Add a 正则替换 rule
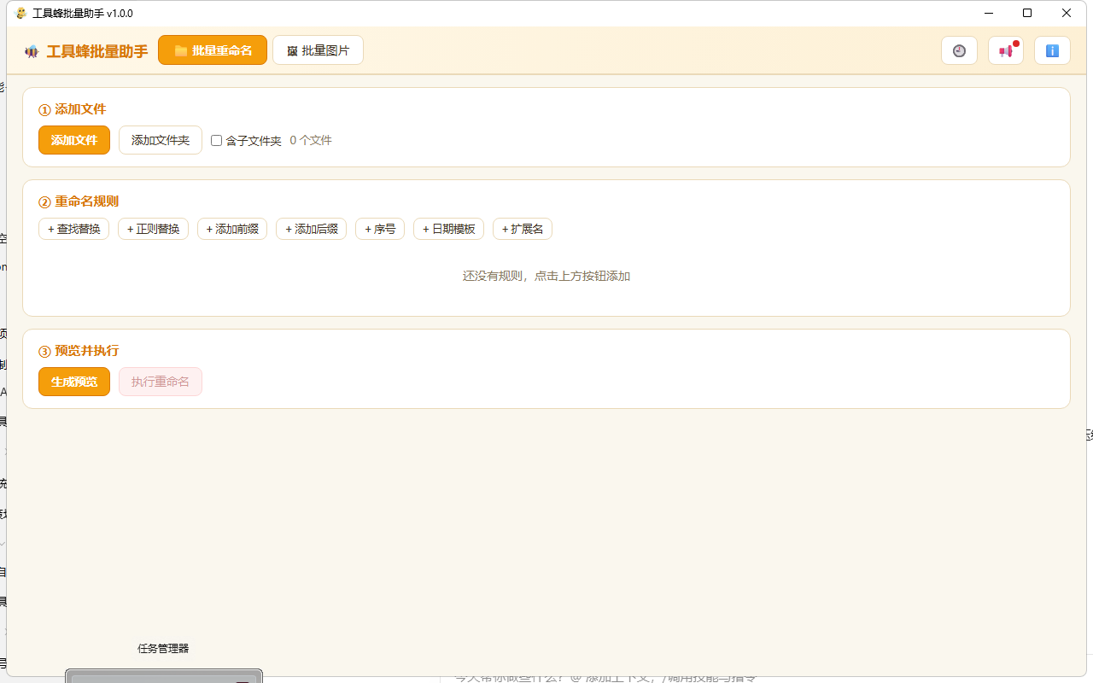The width and height of the screenshot is (1093, 683). click(x=153, y=229)
